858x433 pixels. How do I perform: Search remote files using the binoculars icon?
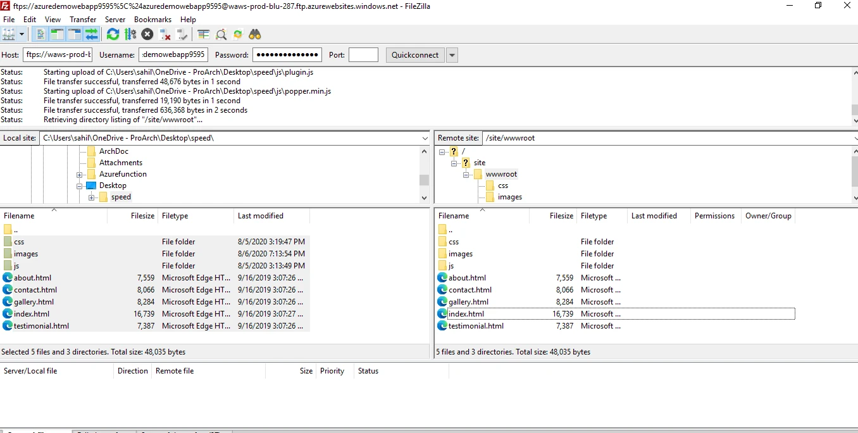point(254,34)
